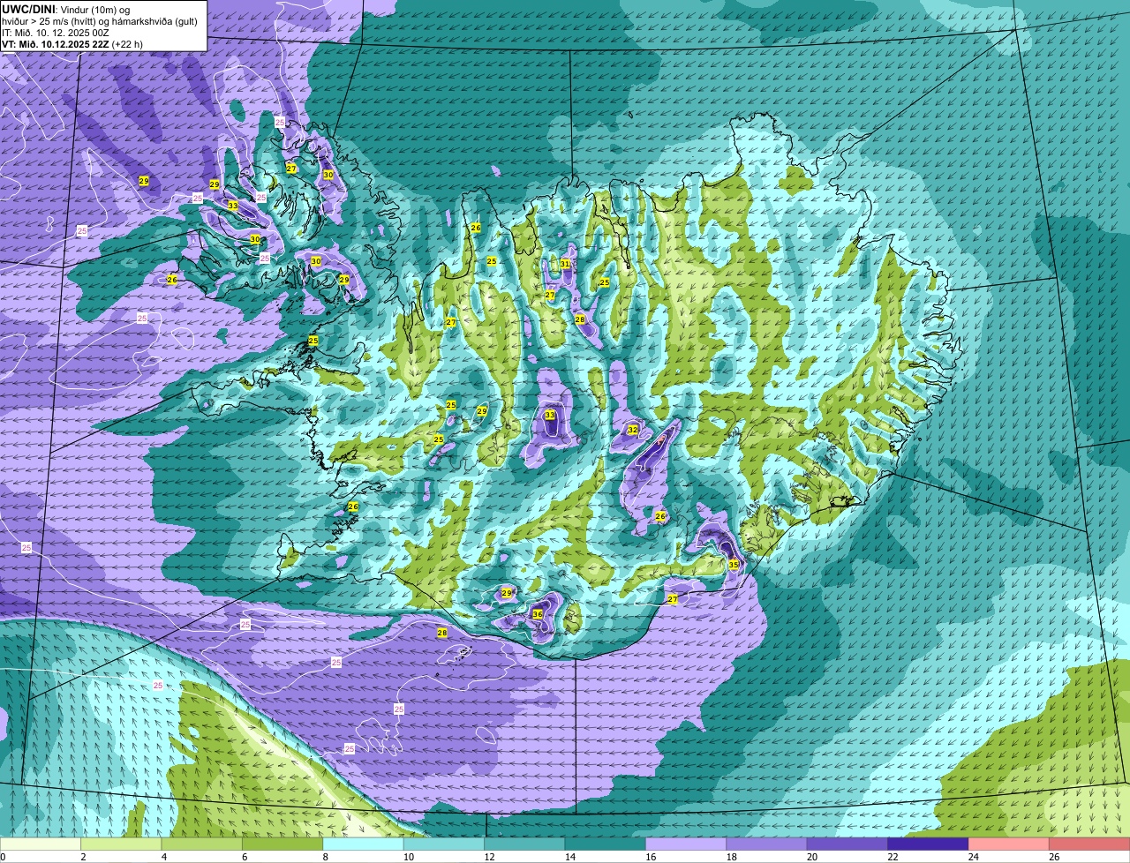Screen dimensions: 1130x863
Task: Select the 2–4 m/s legend color segment
Action: [122, 844]
